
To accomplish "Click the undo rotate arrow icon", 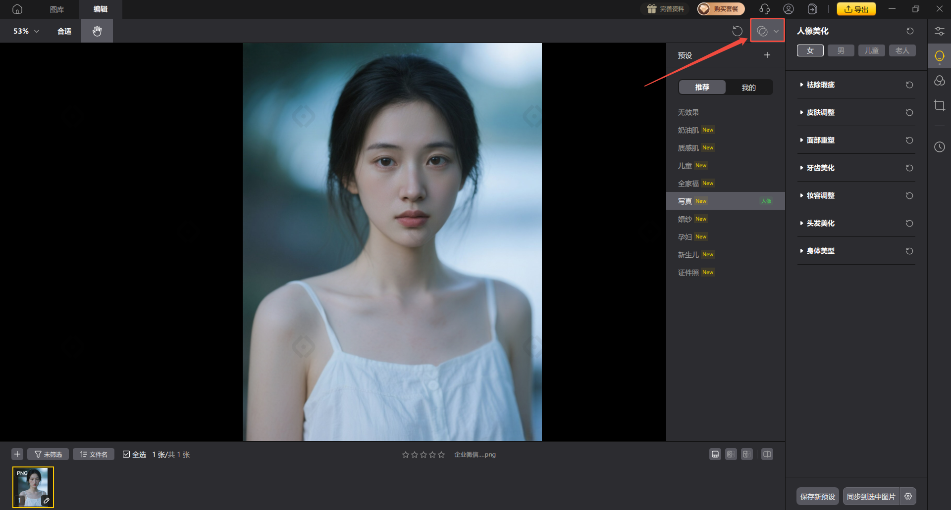I will 737,31.
